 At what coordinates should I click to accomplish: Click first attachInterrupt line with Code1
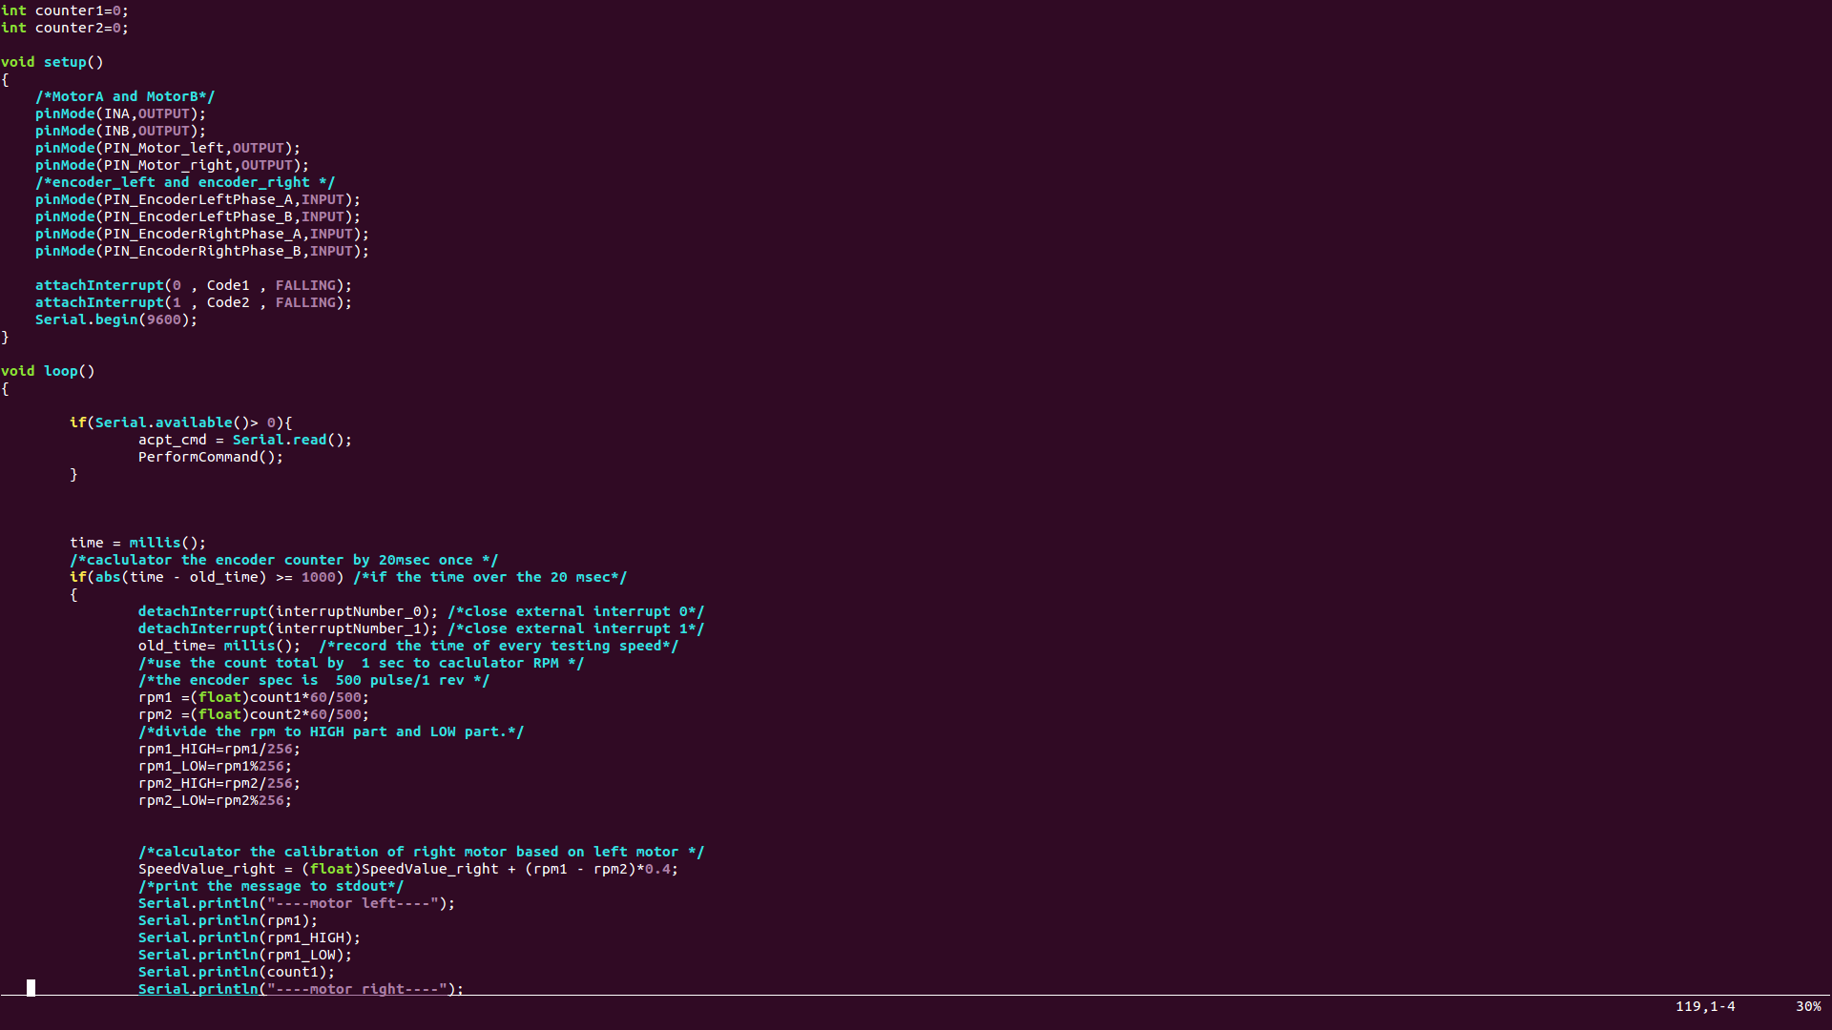tap(193, 285)
